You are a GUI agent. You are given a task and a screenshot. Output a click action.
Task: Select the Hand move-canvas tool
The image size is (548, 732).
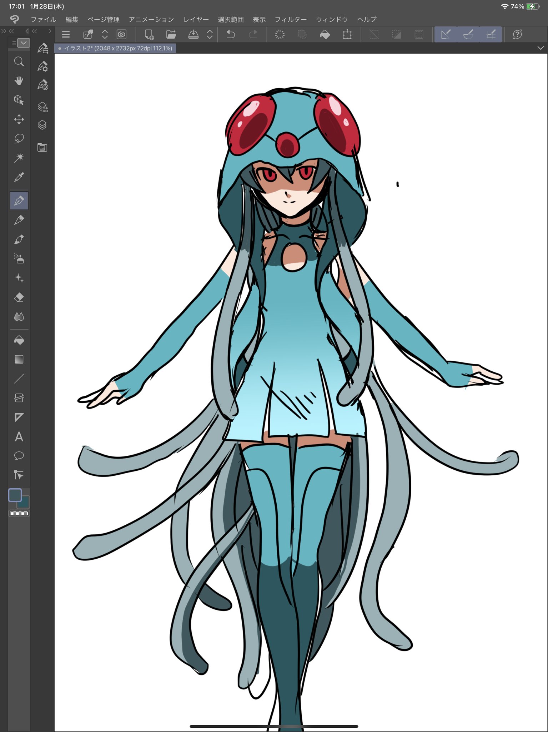click(x=19, y=81)
